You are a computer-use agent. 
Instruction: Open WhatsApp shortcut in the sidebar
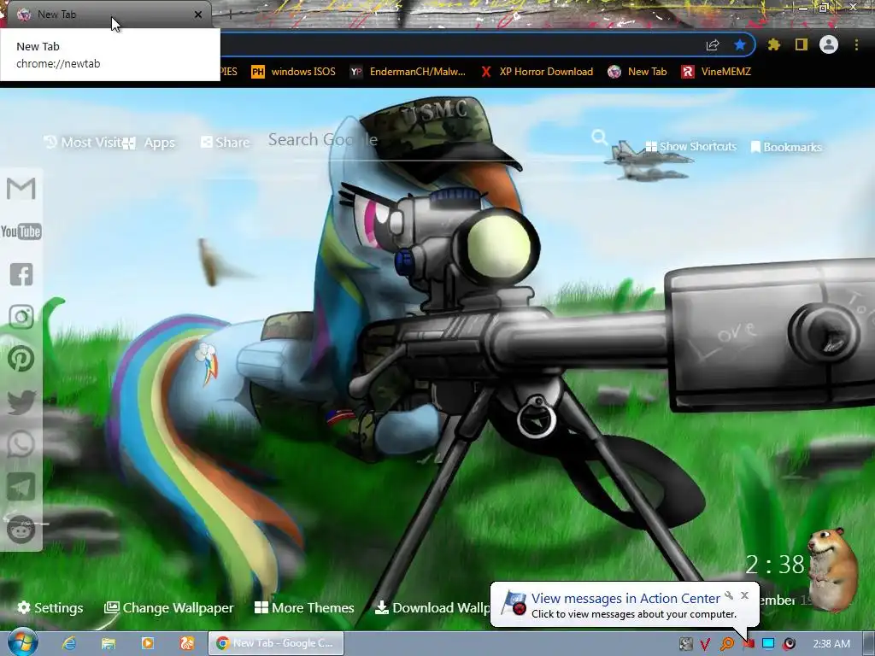point(21,444)
